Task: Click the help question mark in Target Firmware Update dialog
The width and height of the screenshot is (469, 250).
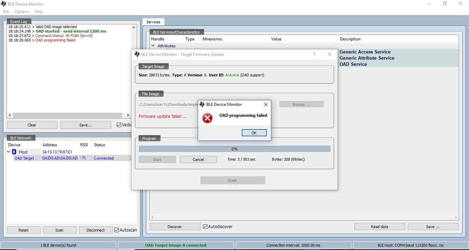Action: click(x=314, y=54)
